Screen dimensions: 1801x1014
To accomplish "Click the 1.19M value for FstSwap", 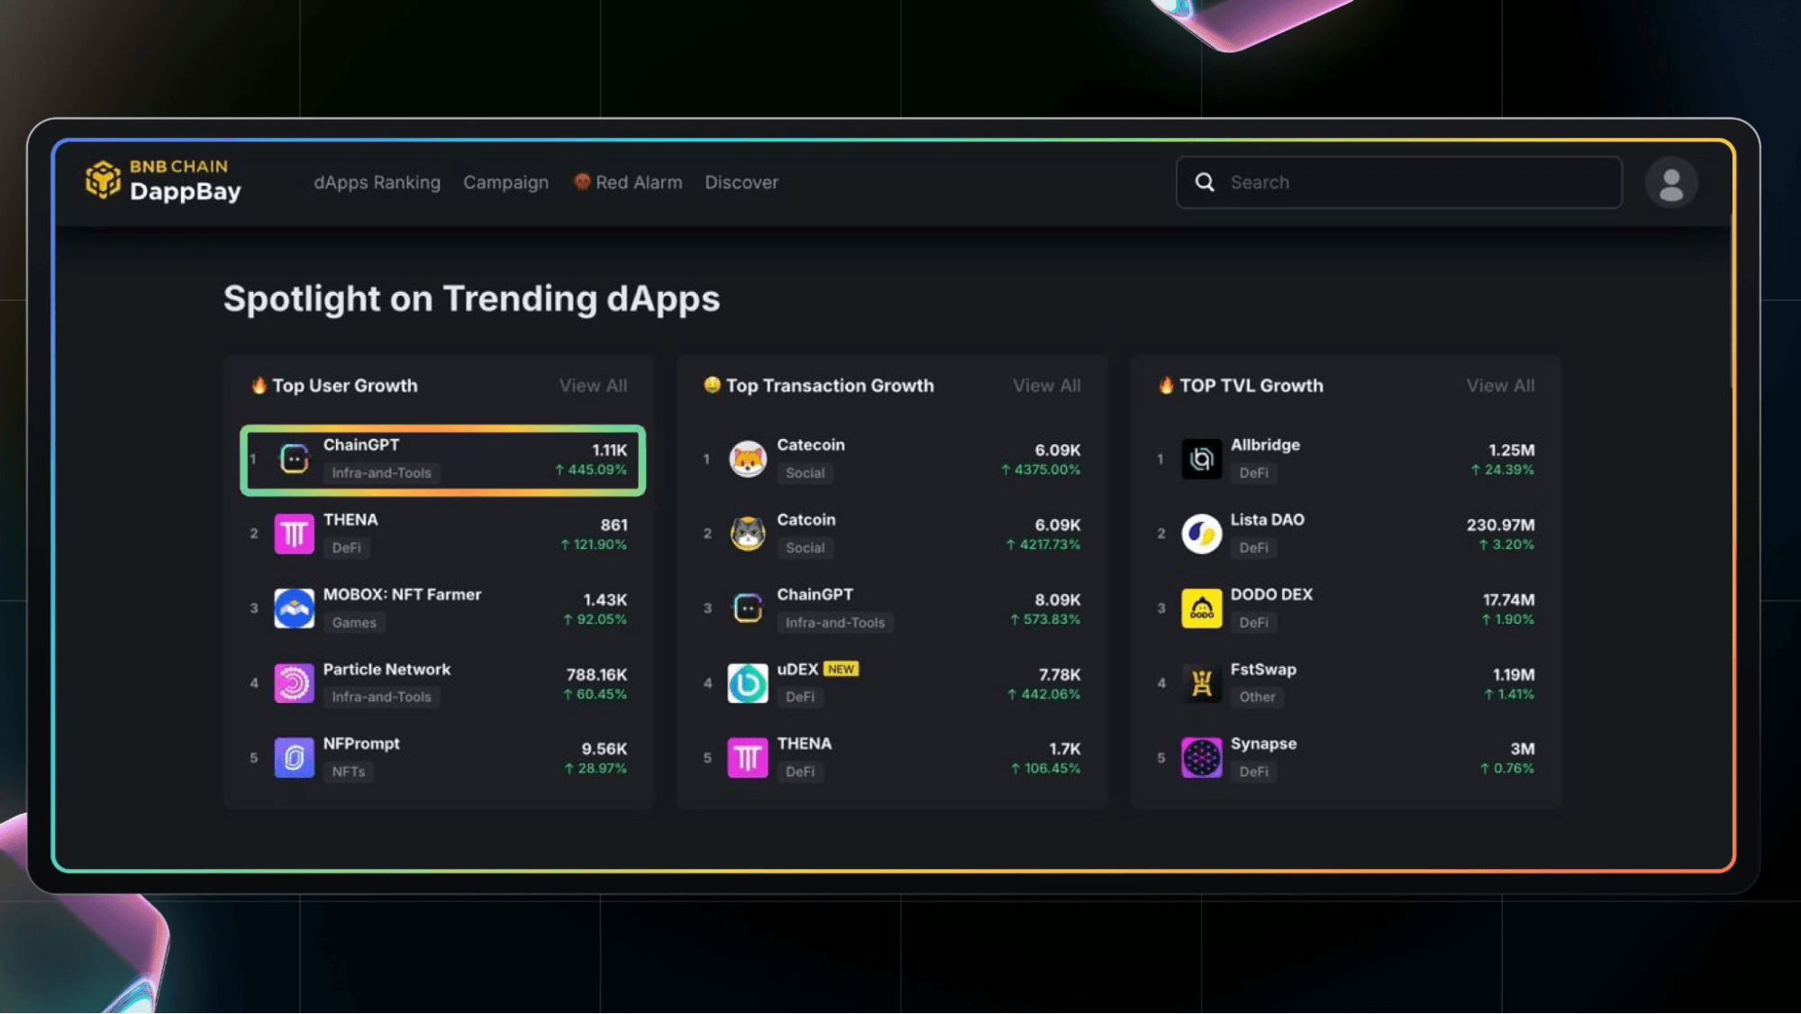I will click(1514, 674).
